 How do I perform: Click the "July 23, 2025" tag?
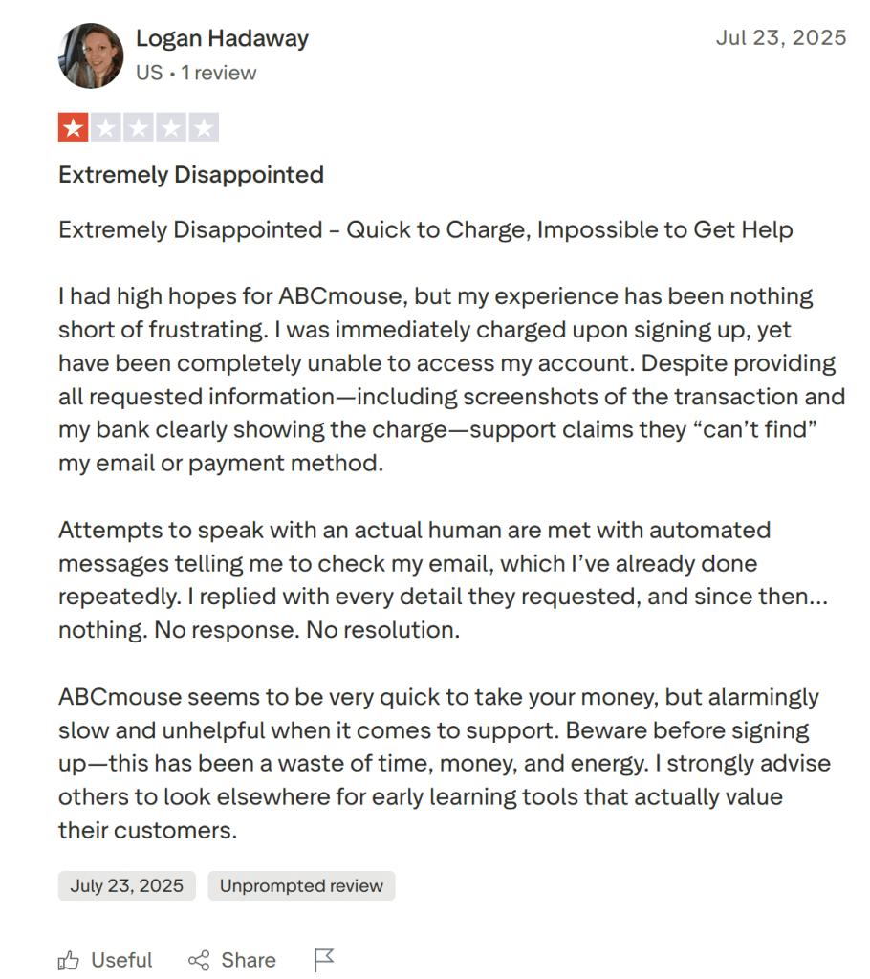(x=126, y=885)
